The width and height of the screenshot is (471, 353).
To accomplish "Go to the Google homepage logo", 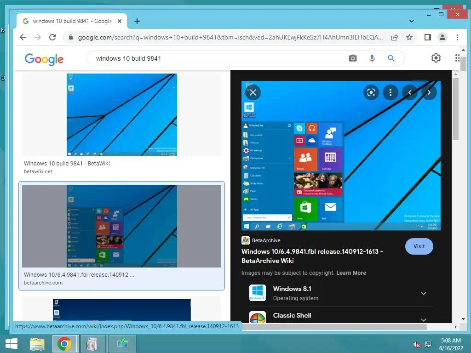I will click(44, 59).
